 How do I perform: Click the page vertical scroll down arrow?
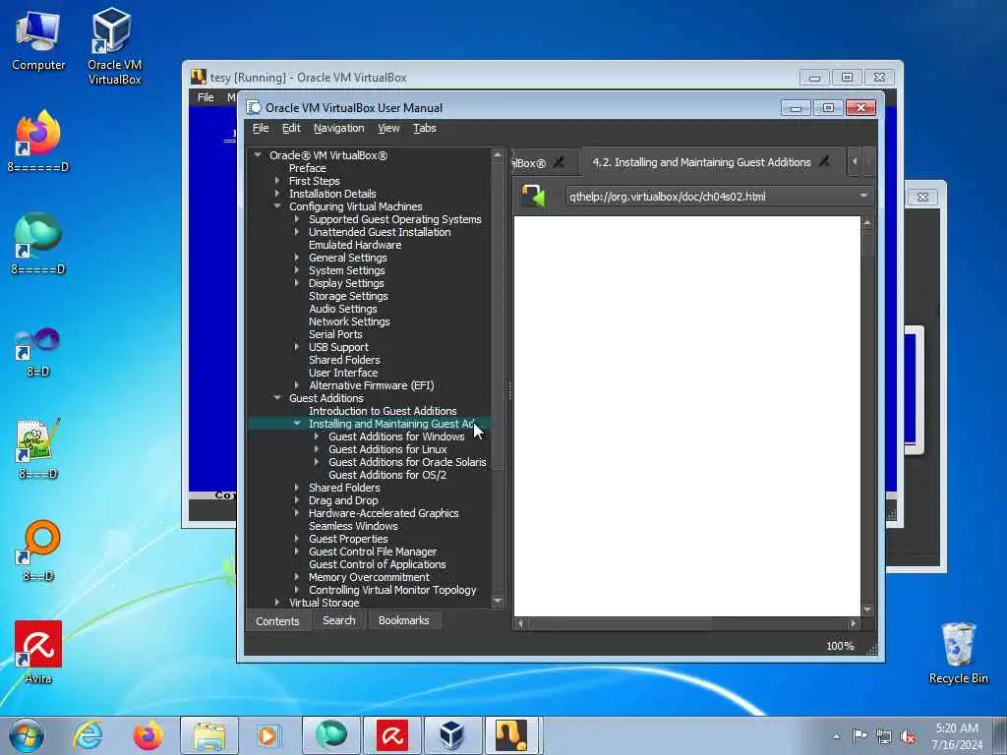(x=867, y=610)
